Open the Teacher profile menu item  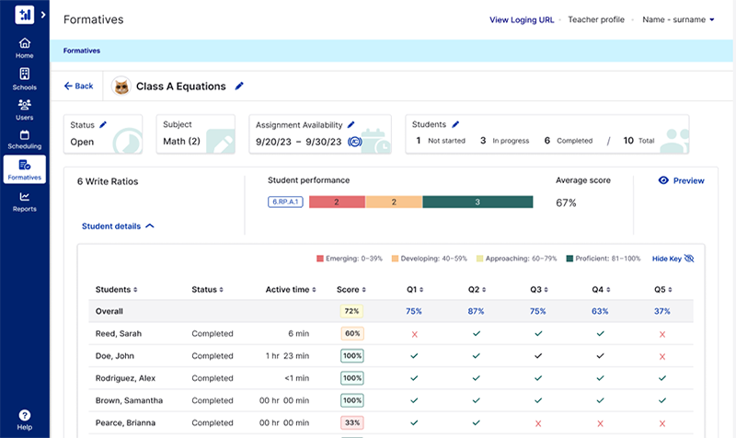tap(595, 19)
